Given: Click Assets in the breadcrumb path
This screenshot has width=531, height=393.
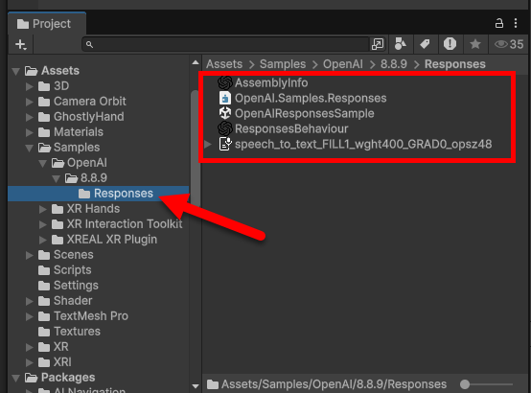Looking at the screenshot, I should click(224, 64).
